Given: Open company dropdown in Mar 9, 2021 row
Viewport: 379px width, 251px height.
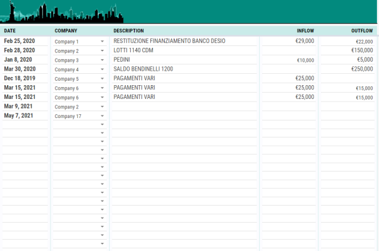Looking at the screenshot, I should tap(102, 107).
